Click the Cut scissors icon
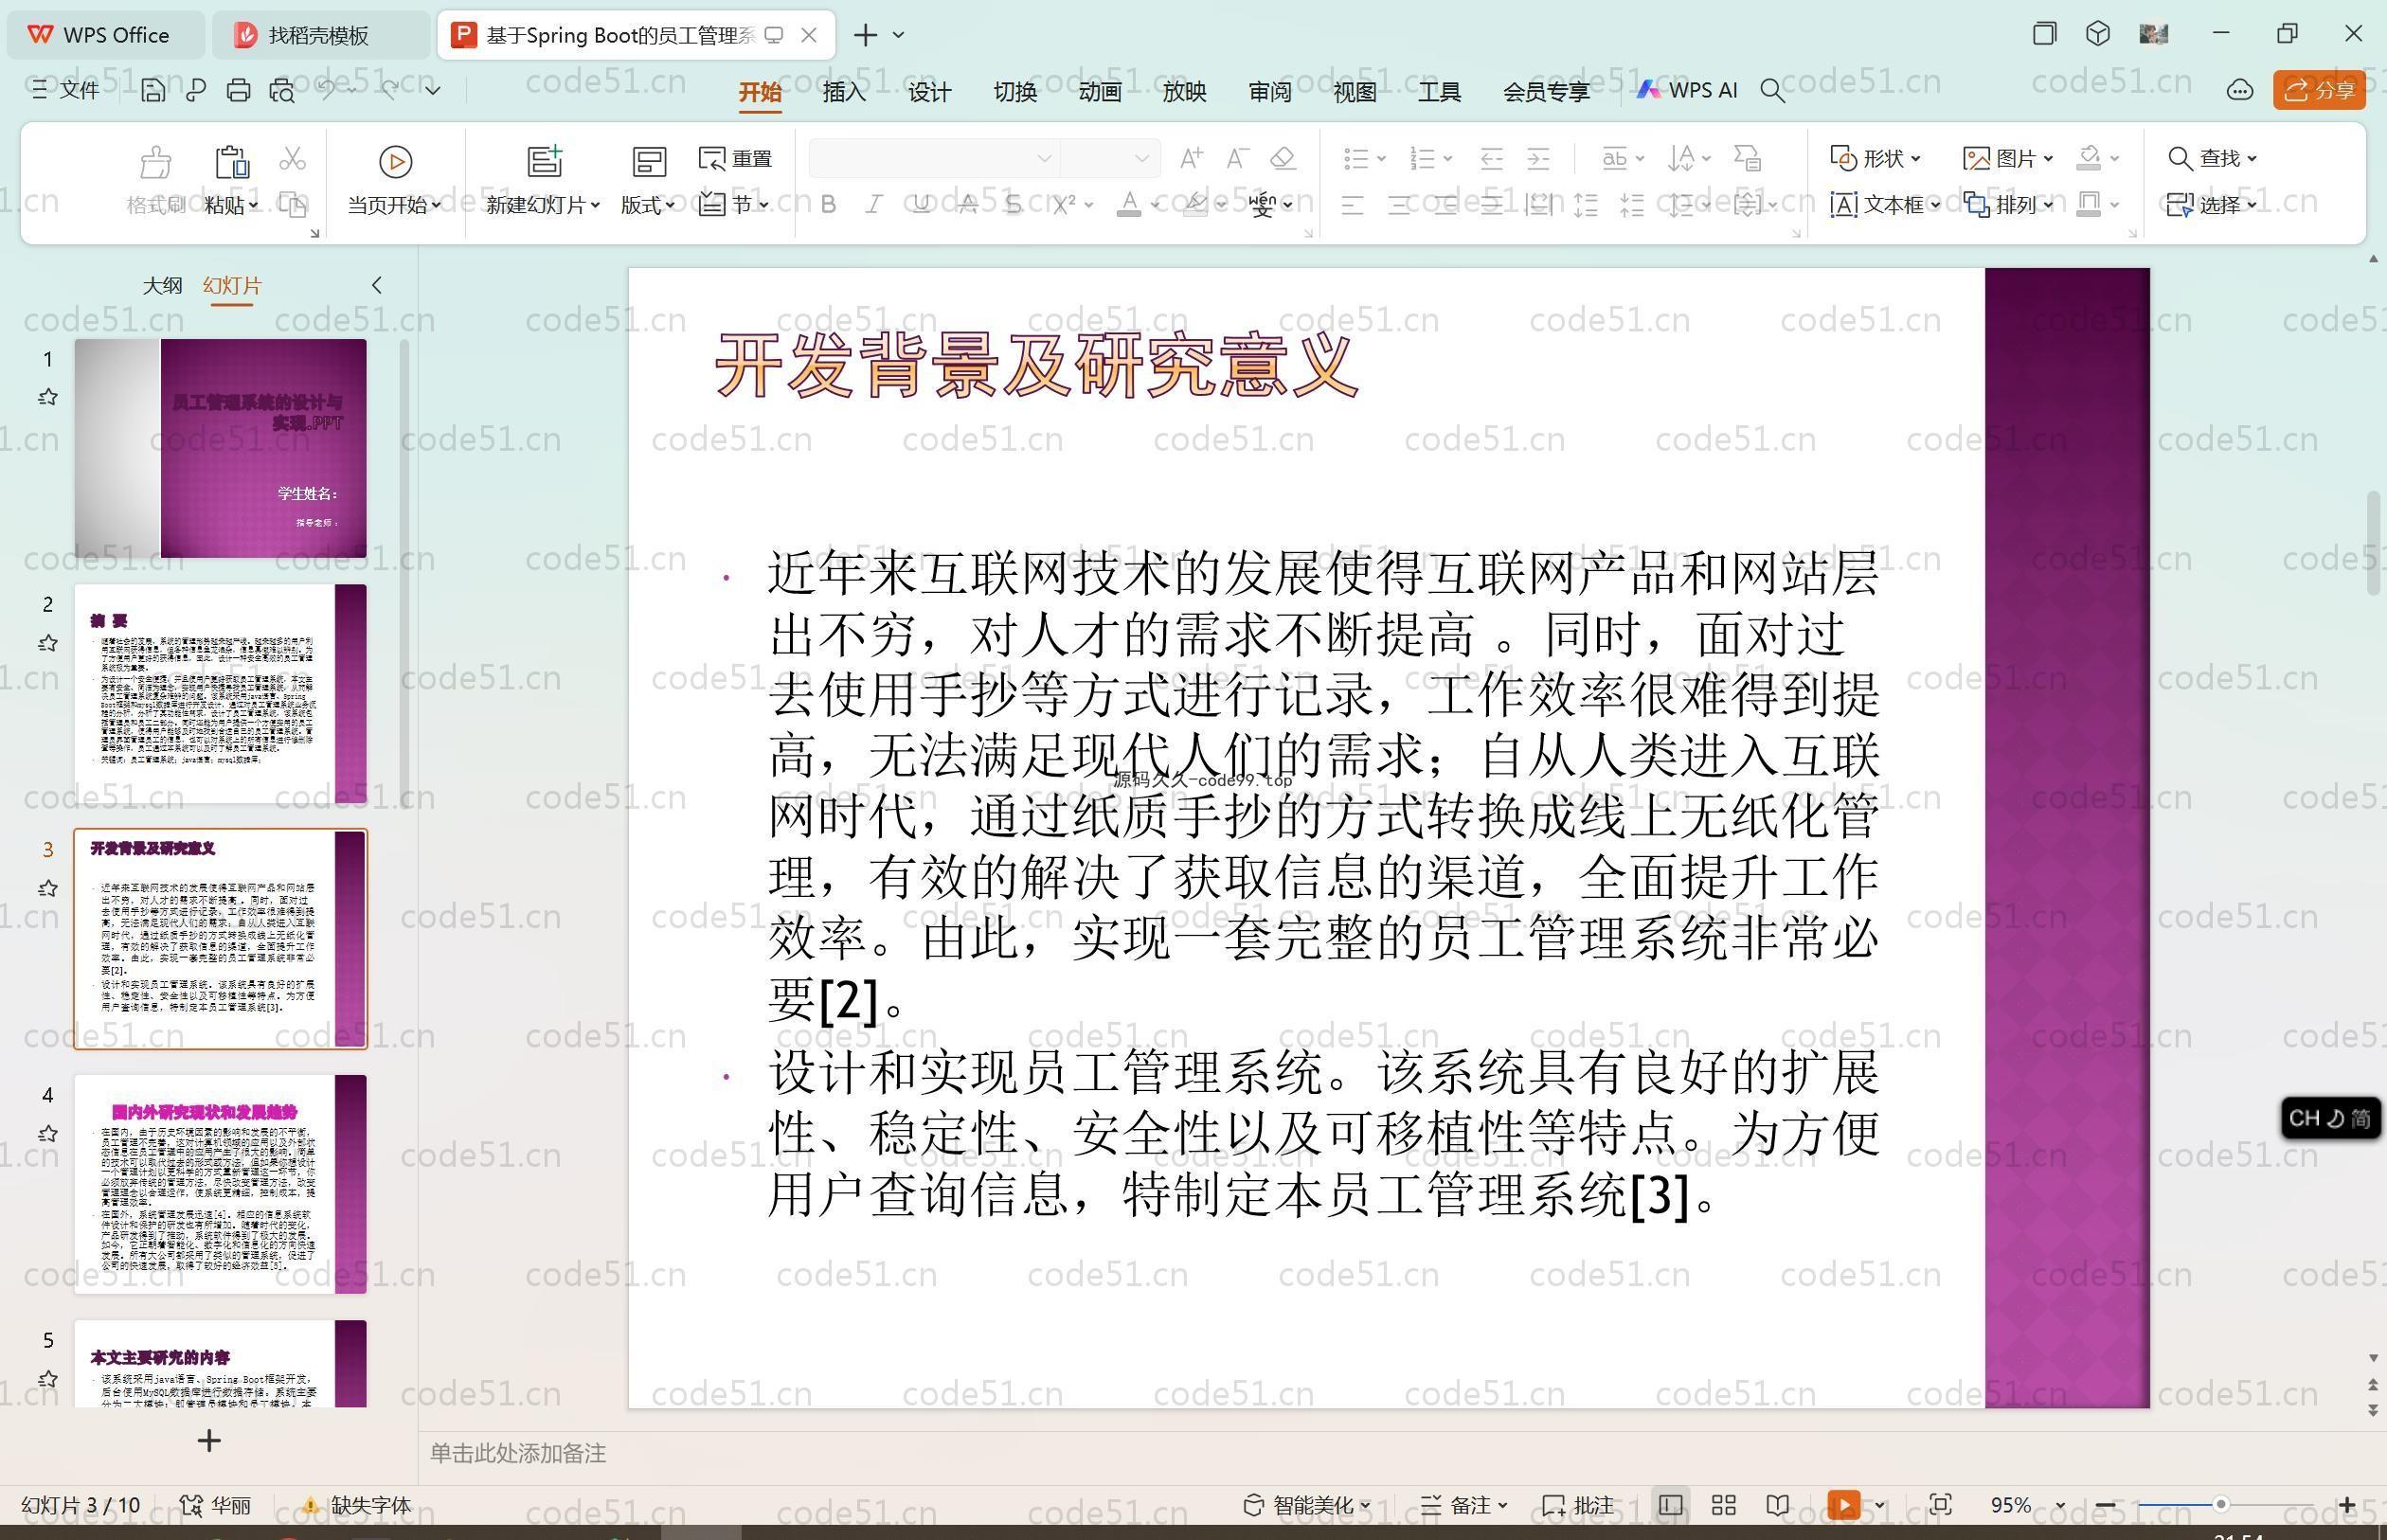Screen dimensions: 2387x1540 pos(292,158)
